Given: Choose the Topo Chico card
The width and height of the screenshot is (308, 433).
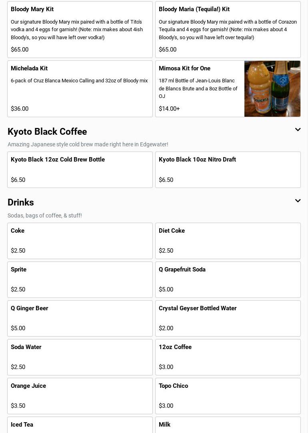Looking at the screenshot, I should pos(228,396).
